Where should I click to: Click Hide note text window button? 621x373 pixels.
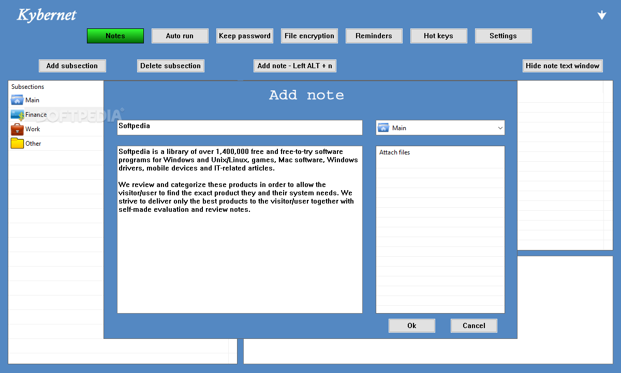pos(563,66)
